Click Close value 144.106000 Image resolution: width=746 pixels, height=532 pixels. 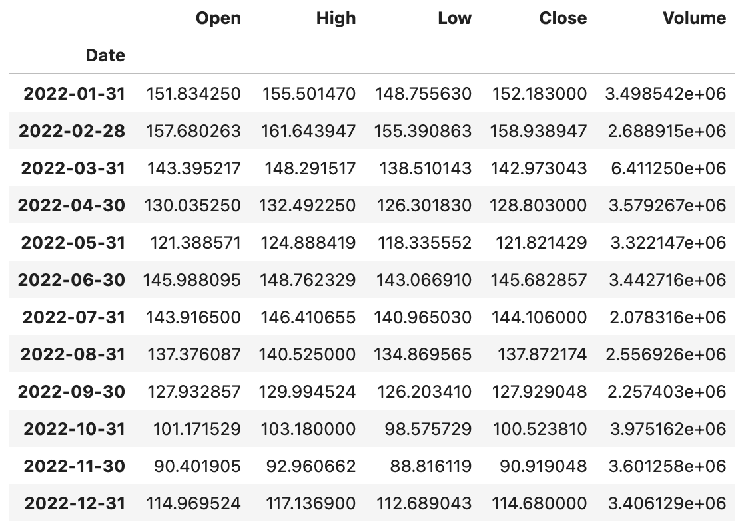click(540, 317)
